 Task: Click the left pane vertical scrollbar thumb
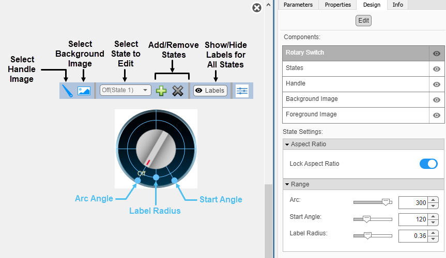coord(269,221)
